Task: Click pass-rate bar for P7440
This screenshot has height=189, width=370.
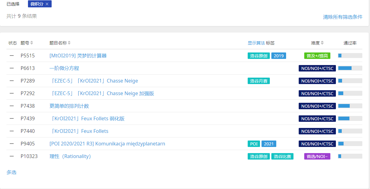Action: [x=350, y=131]
